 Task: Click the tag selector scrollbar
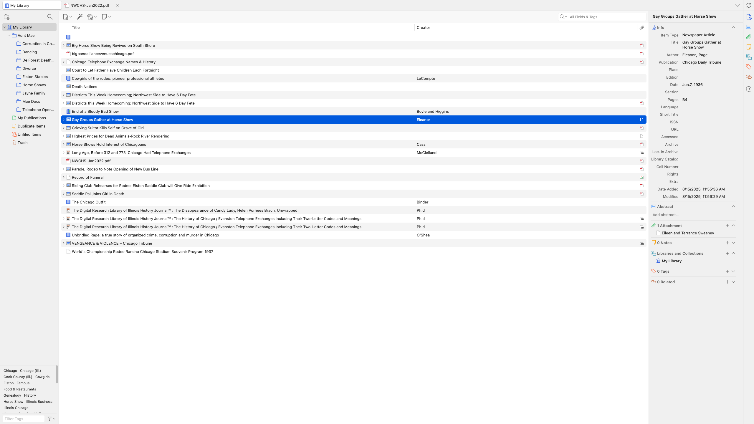coord(57,374)
